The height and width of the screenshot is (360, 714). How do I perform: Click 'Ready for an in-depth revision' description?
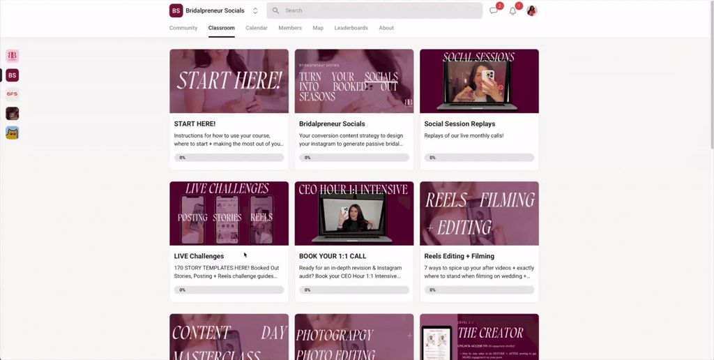(x=350, y=272)
